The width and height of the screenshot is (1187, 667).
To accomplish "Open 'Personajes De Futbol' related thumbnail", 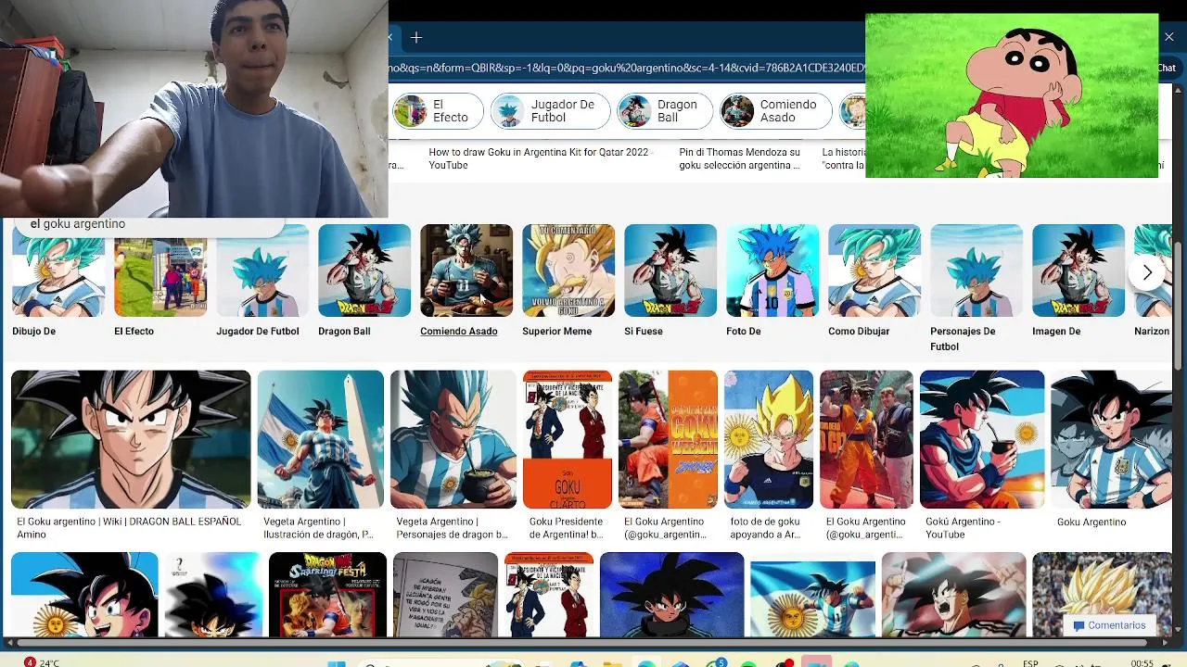I will [976, 271].
